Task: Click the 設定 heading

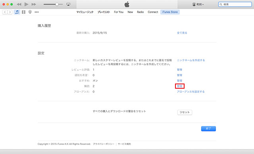Action: [x=41, y=53]
